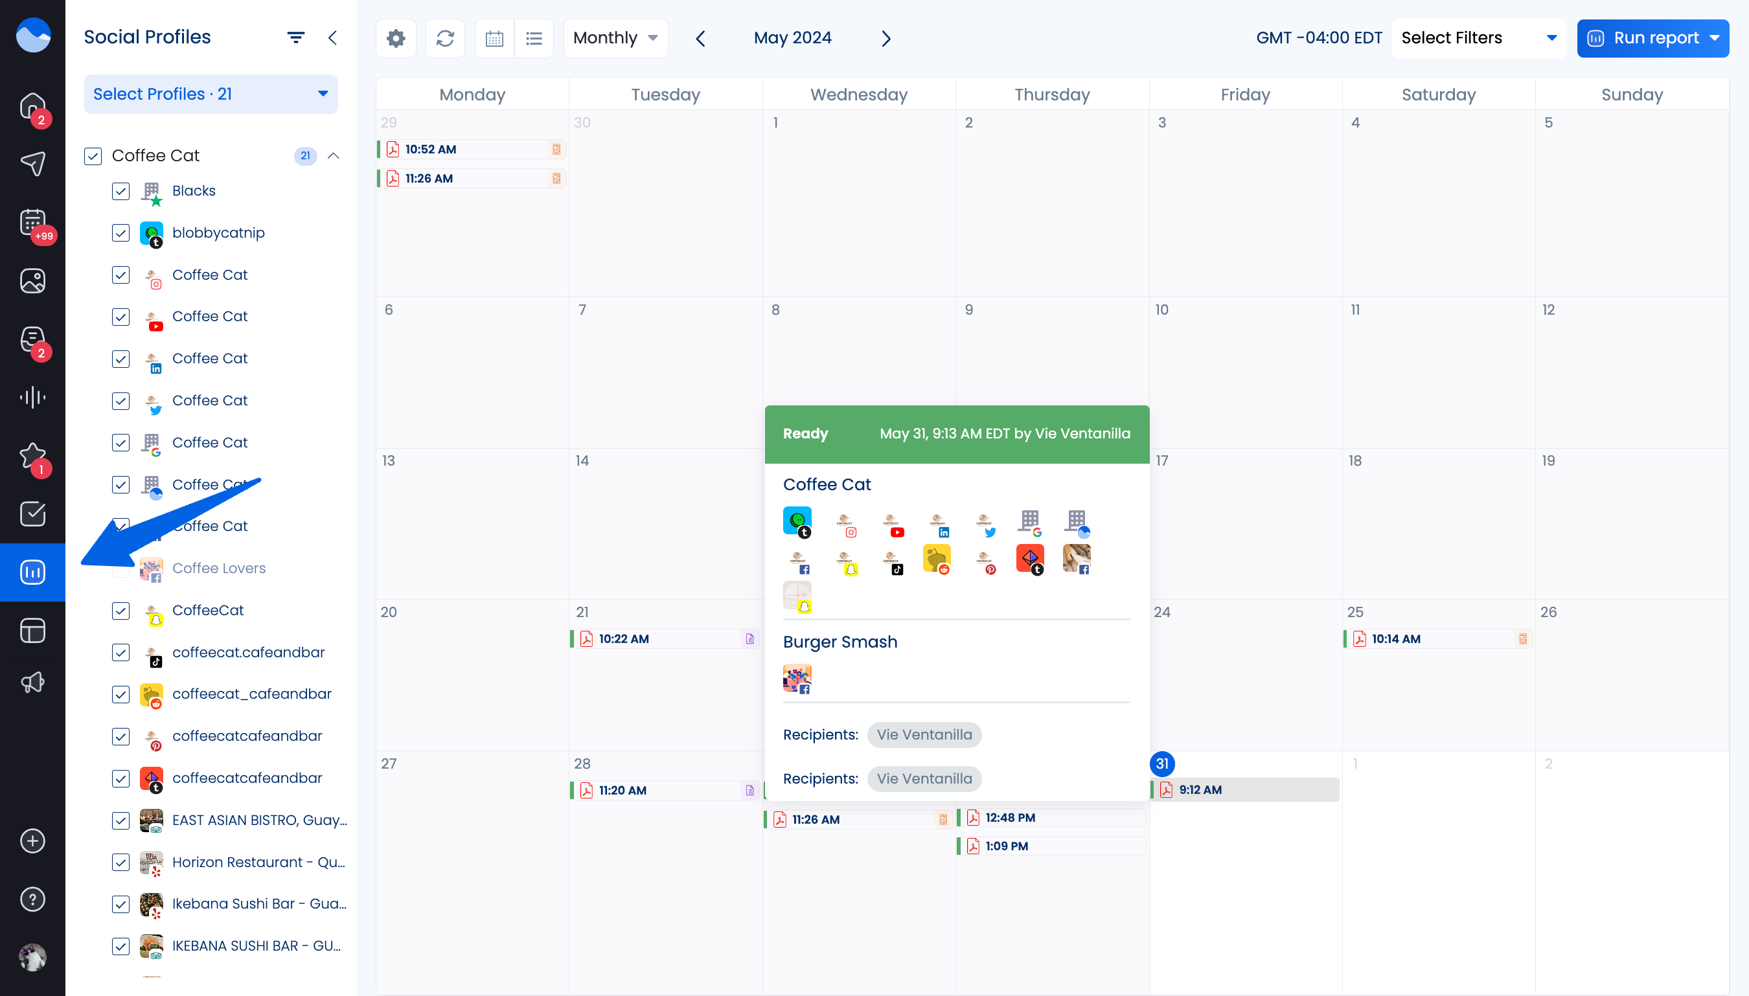Open the 9:12 AM report on May 31
1749x996 pixels.
1244,789
